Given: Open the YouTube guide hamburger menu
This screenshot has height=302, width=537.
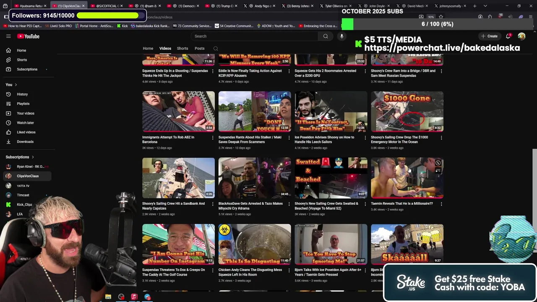Looking at the screenshot, I should [x=8, y=36].
